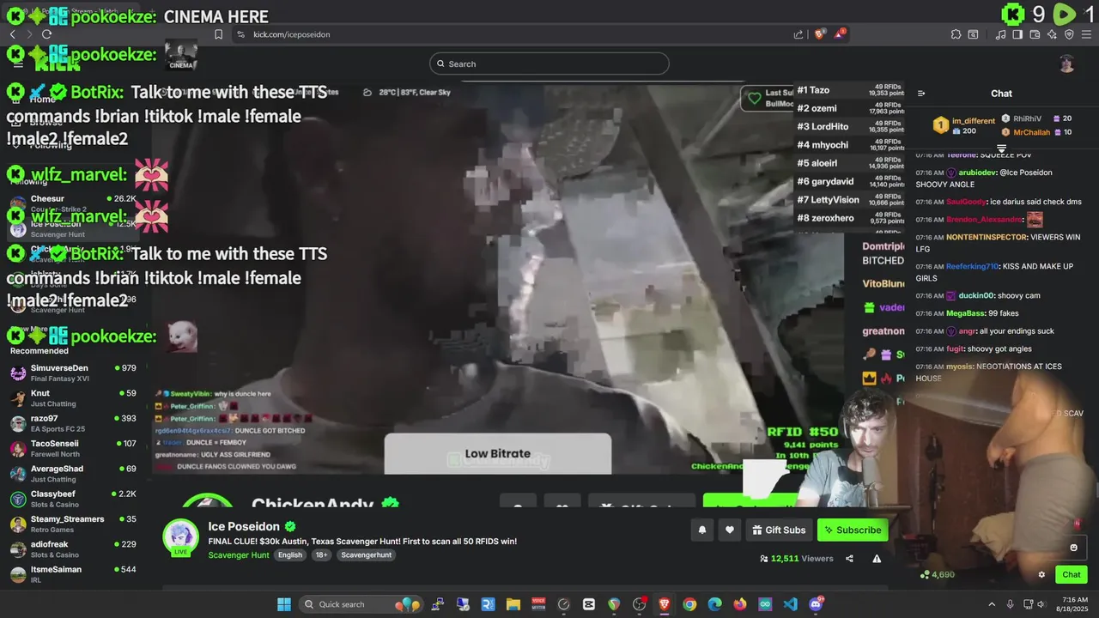Image resolution: width=1099 pixels, height=618 pixels.
Task: Click the Brave VPN shield icon
Action: pos(1069,34)
